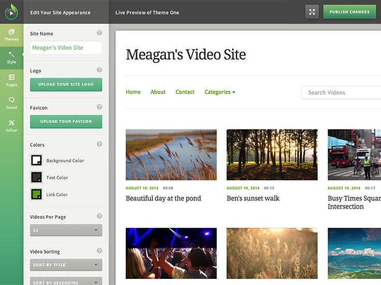The height and width of the screenshot is (285, 381).
Task: Open the Times Square bus thumbnail
Action: click(x=354, y=154)
